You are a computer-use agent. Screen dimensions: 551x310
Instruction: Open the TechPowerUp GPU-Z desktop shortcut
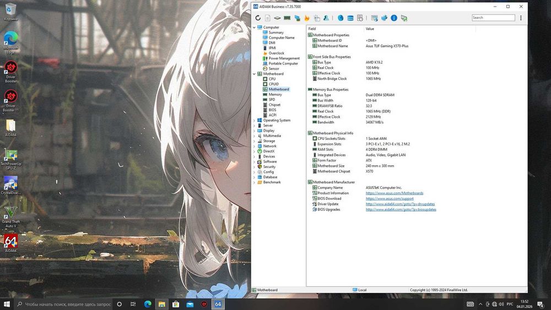click(x=11, y=159)
